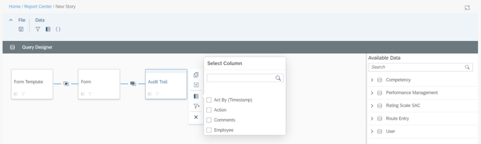
Task: Click the join icon between Form and Audit Trail
Action: pos(133,83)
